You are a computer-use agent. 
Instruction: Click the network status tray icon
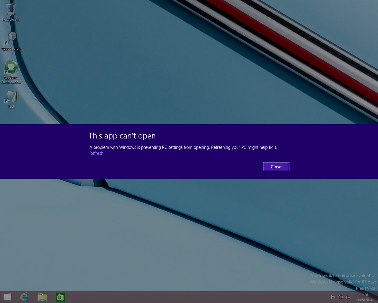(340, 297)
